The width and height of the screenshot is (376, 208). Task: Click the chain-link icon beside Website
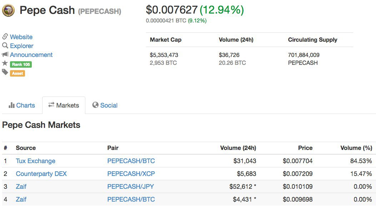pyautogui.click(x=5, y=36)
